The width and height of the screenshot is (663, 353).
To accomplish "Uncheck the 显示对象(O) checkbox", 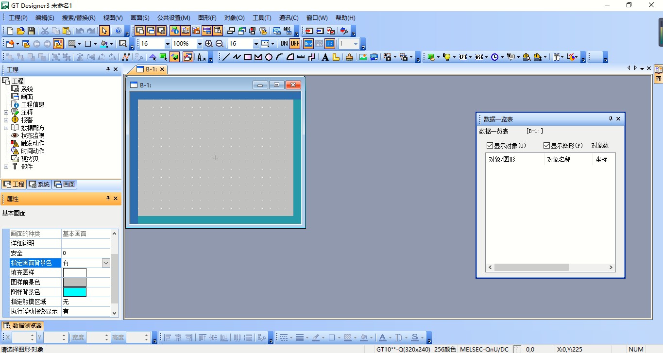I will 490,146.
